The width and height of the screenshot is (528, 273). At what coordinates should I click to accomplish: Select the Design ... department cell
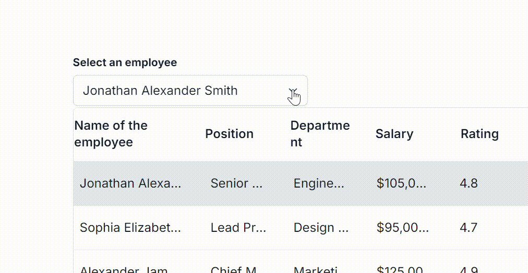tap(321, 228)
